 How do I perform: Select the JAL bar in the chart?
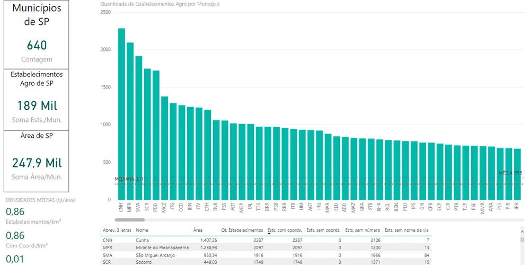click(251, 162)
